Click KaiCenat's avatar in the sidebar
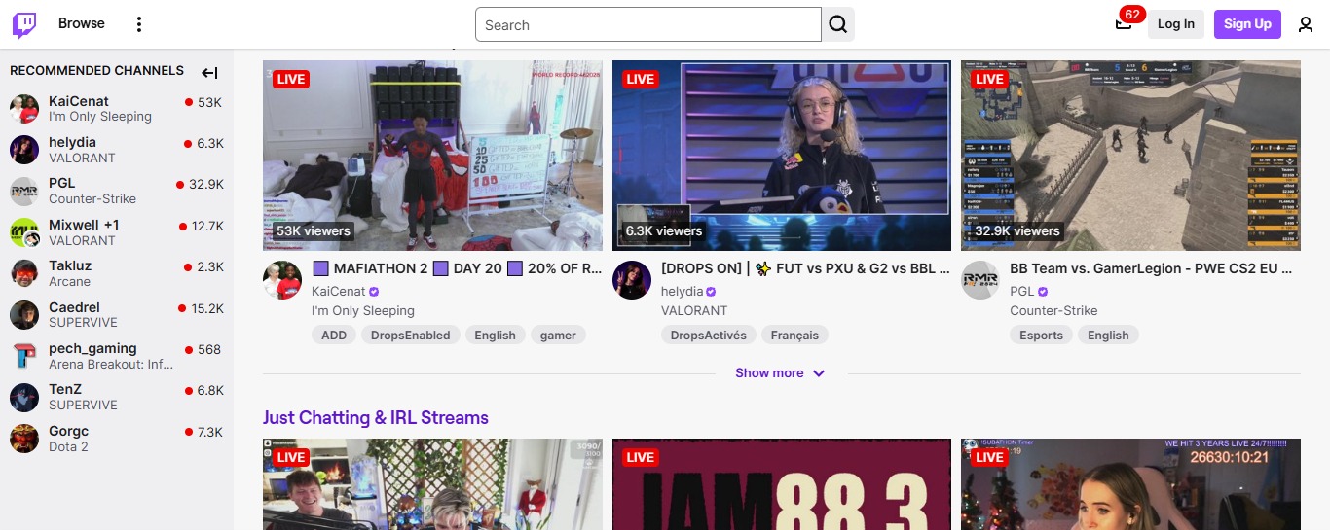This screenshot has width=1330, height=530. (24, 109)
